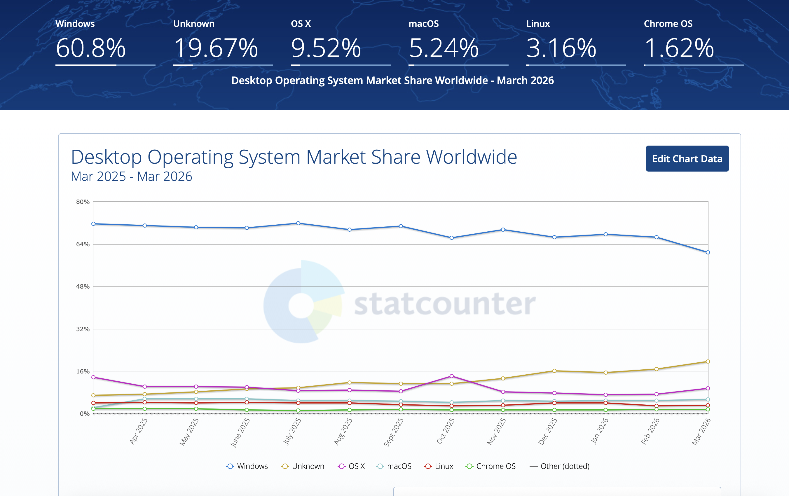Click the Linux heading in the top banner
Viewport: 789px width, 496px height.
538,24
